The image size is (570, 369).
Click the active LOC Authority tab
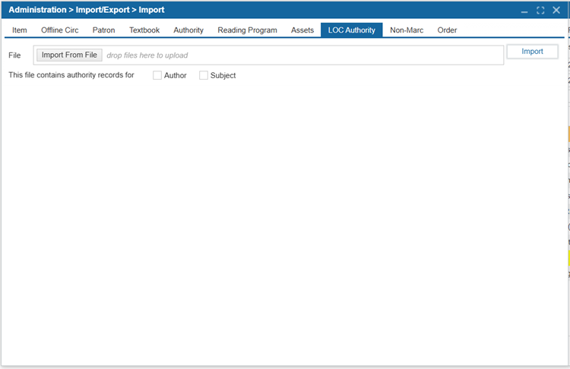[351, 30]
